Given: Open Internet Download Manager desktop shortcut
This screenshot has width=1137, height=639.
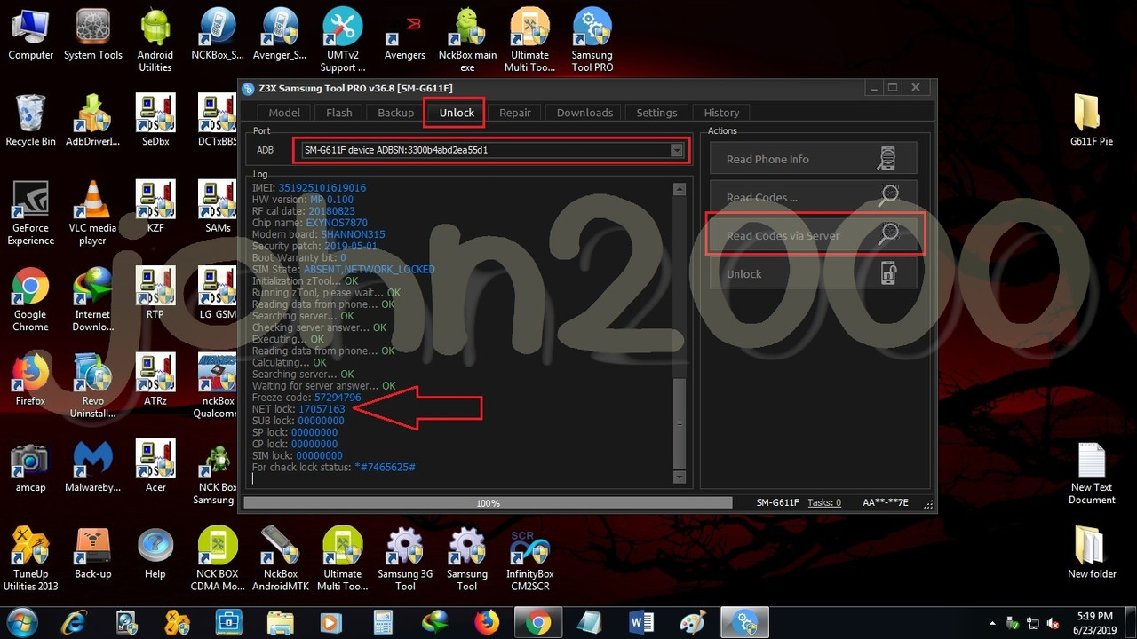Looking at the screenshot, I should pos(92,299).
